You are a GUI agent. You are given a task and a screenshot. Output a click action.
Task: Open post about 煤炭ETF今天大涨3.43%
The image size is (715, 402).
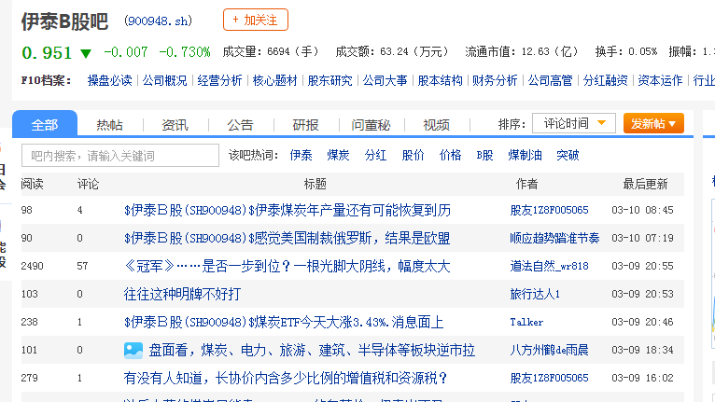[284, 322]
